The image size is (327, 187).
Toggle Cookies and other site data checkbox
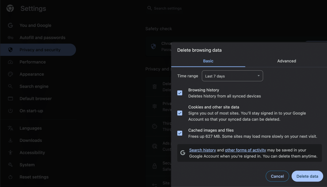(180, 113)
